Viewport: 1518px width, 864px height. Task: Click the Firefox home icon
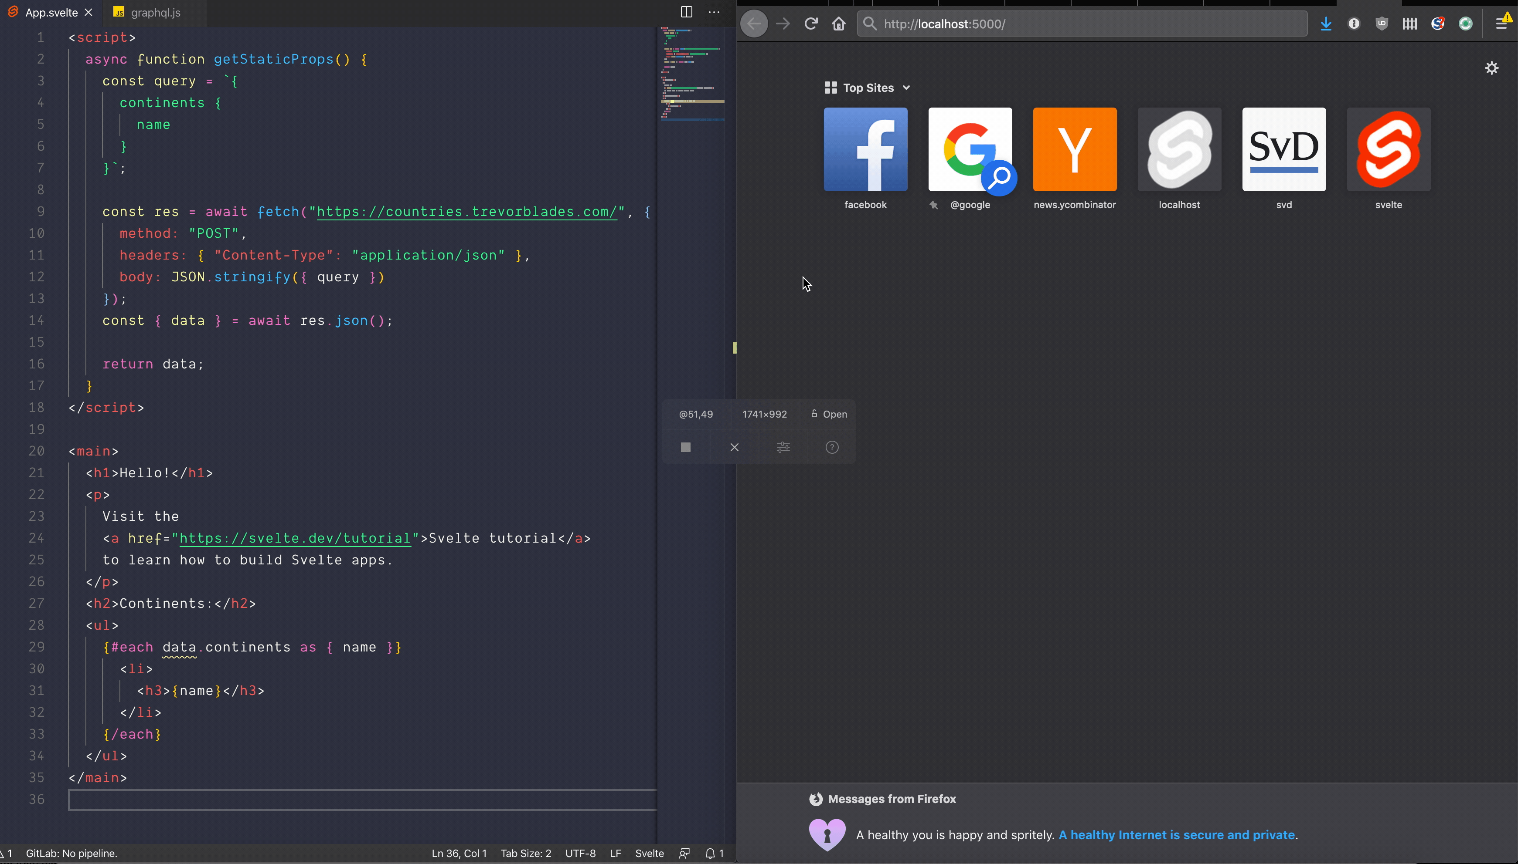click(839, 24)
